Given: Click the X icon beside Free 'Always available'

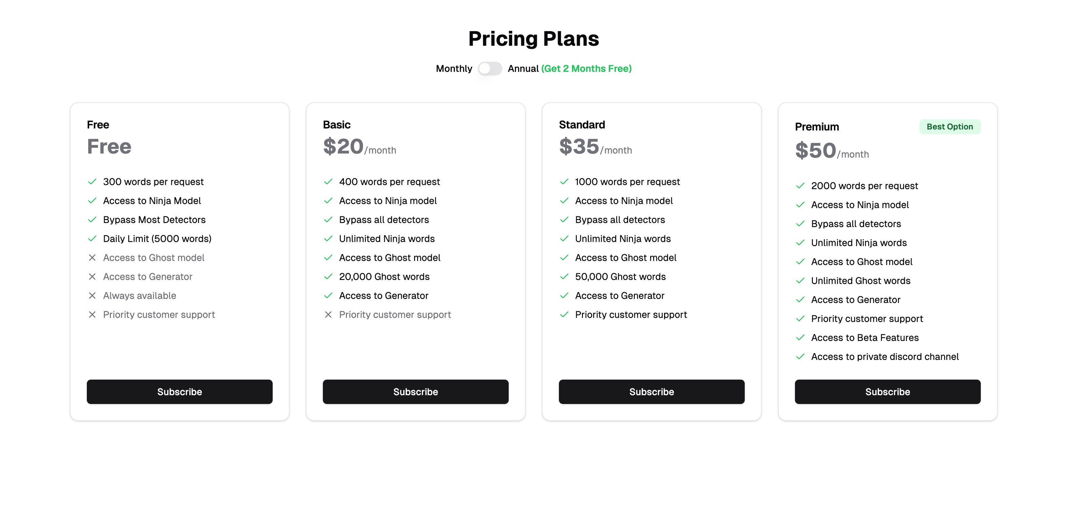Looking at the screenshot, I should click(92, 296).
